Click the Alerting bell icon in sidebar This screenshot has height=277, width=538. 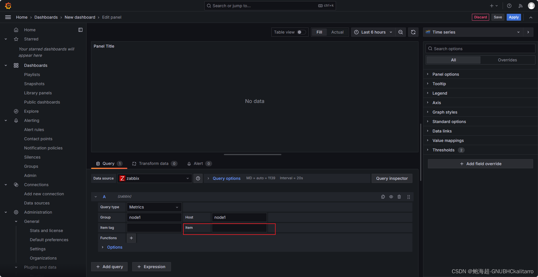point(16,120)
